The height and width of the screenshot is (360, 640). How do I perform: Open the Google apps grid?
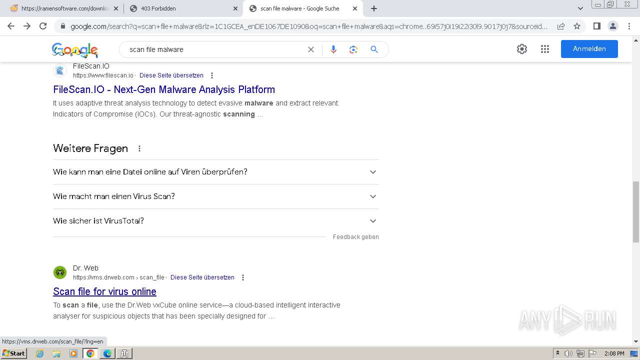(x=545, y=49)
